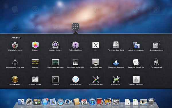Screen dimensions: 172x108
Task: Launch Ассистент Boot Camp
Action: [116, 45]
